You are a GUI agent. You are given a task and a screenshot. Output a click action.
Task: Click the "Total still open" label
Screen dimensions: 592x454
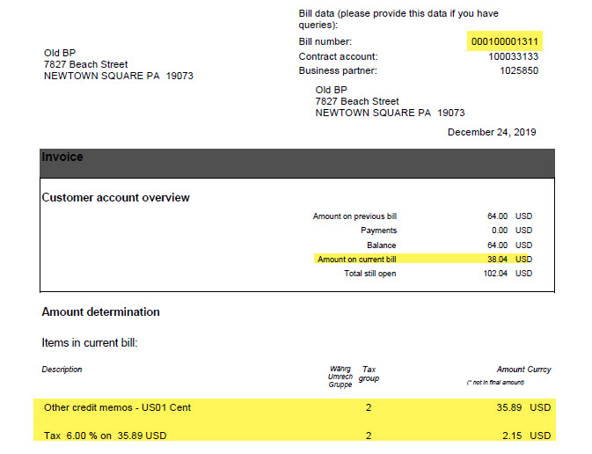coord(369,274)
